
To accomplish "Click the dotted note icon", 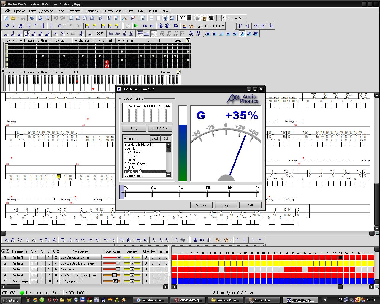I will tap(56, 34).
